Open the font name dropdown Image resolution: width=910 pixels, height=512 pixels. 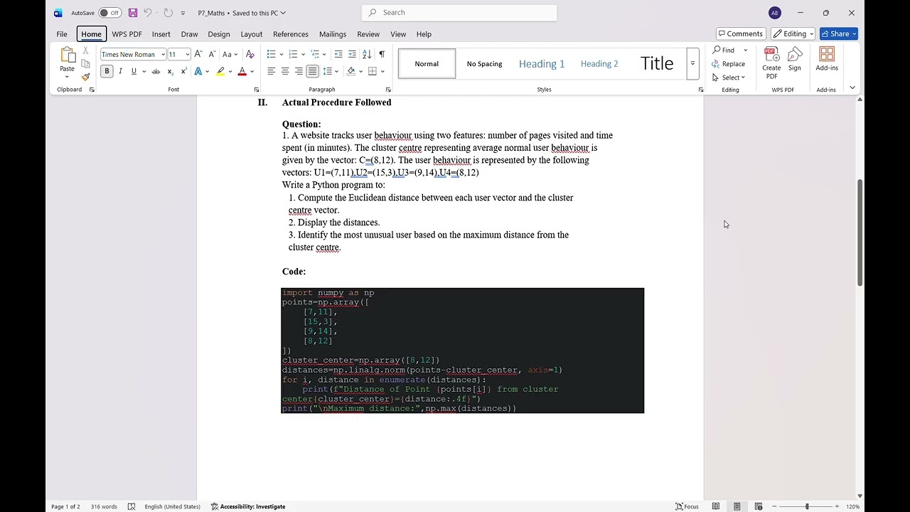point(163,54)
